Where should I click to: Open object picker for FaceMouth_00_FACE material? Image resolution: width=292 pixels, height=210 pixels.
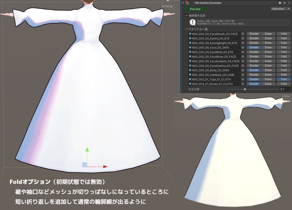pos(243,34)
